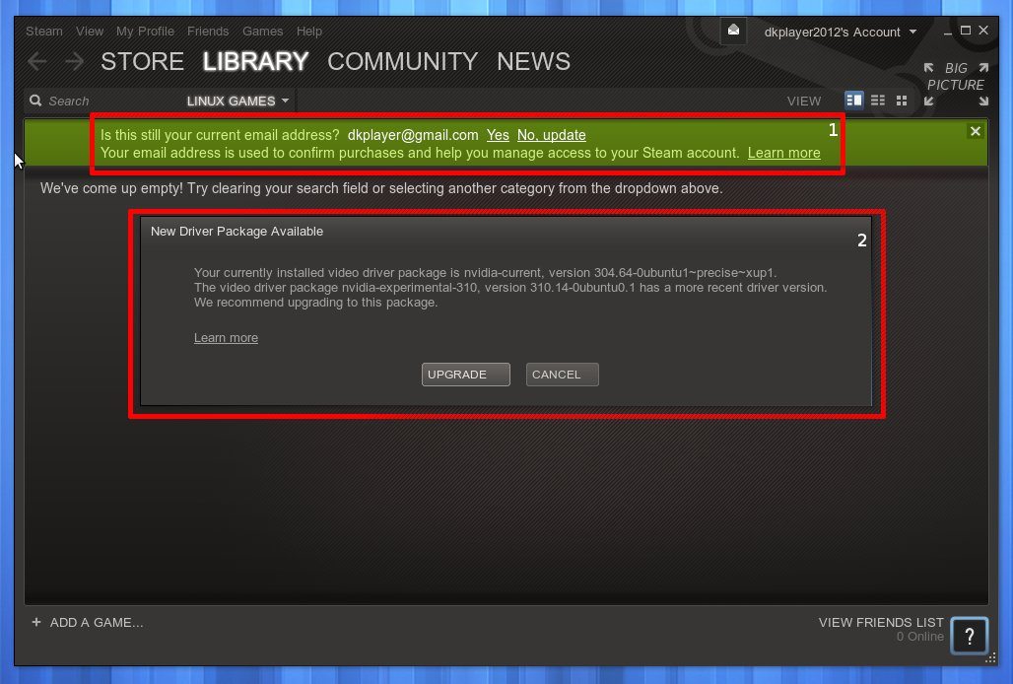This screenshot has width=1013, height=684.
Task: Click the CANCEL button
Action: coord(562,375)
